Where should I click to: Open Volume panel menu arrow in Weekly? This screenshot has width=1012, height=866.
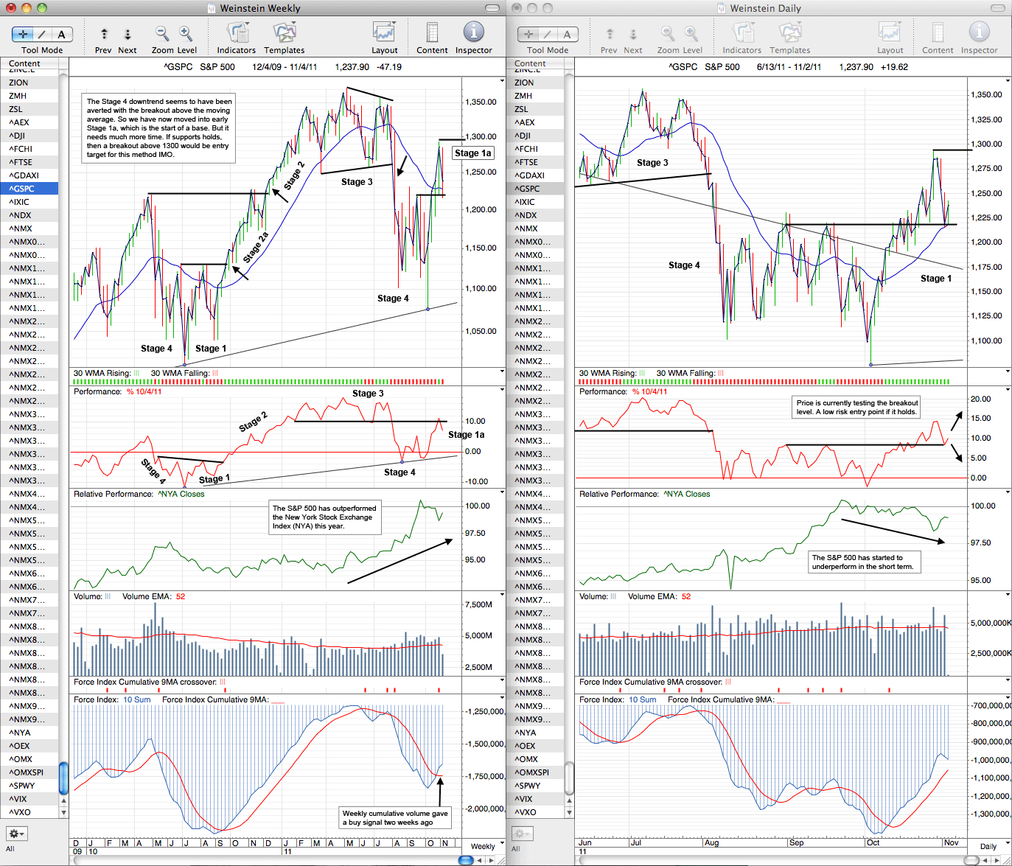pyautogui.click(x=502, y=595)
